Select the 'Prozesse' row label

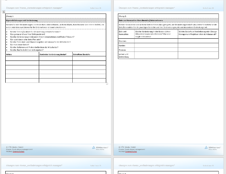[x=122, y=49]
